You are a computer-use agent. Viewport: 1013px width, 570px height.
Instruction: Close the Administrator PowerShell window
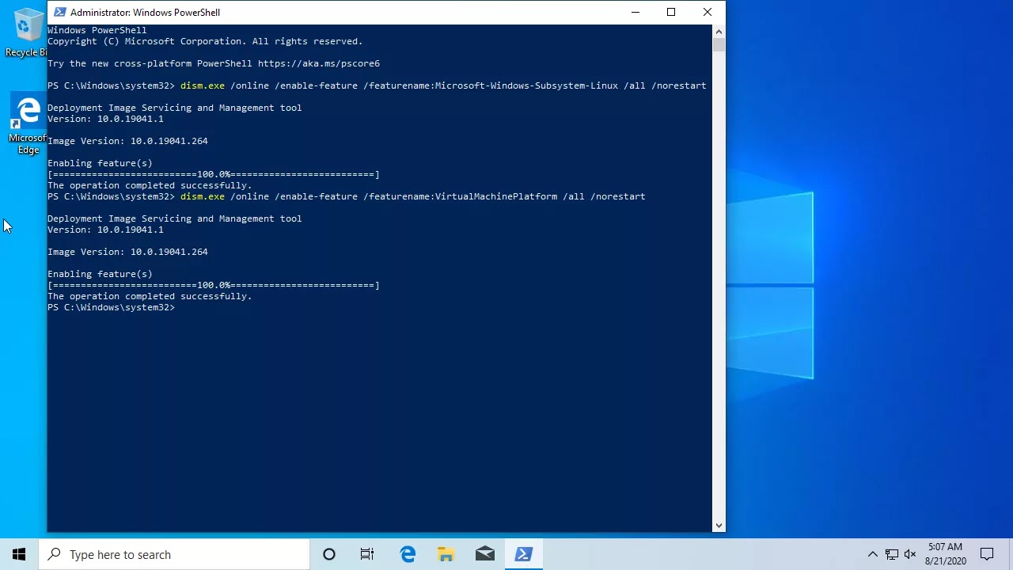point(708,12)
